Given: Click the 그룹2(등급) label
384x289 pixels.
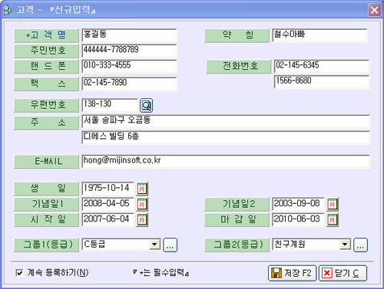Looking at the screenshot, I should (237, 245).
